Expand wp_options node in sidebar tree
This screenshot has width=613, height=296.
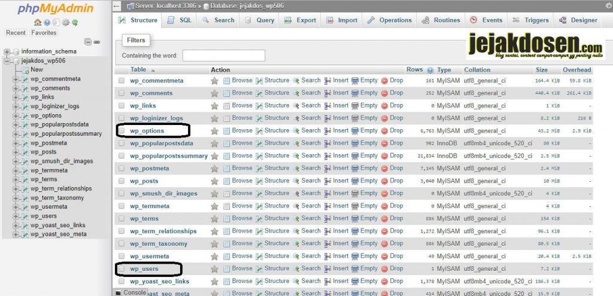pos(16,116)
